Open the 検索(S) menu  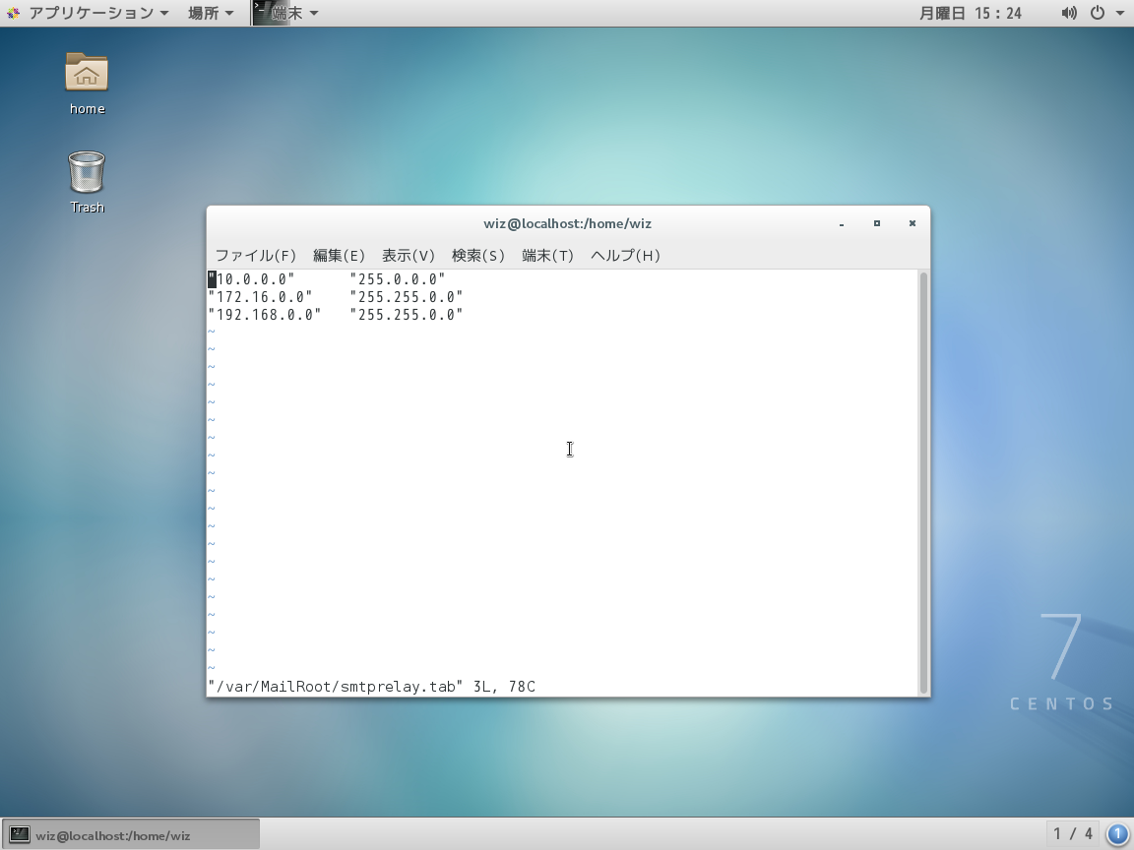(x=478, y=255)
